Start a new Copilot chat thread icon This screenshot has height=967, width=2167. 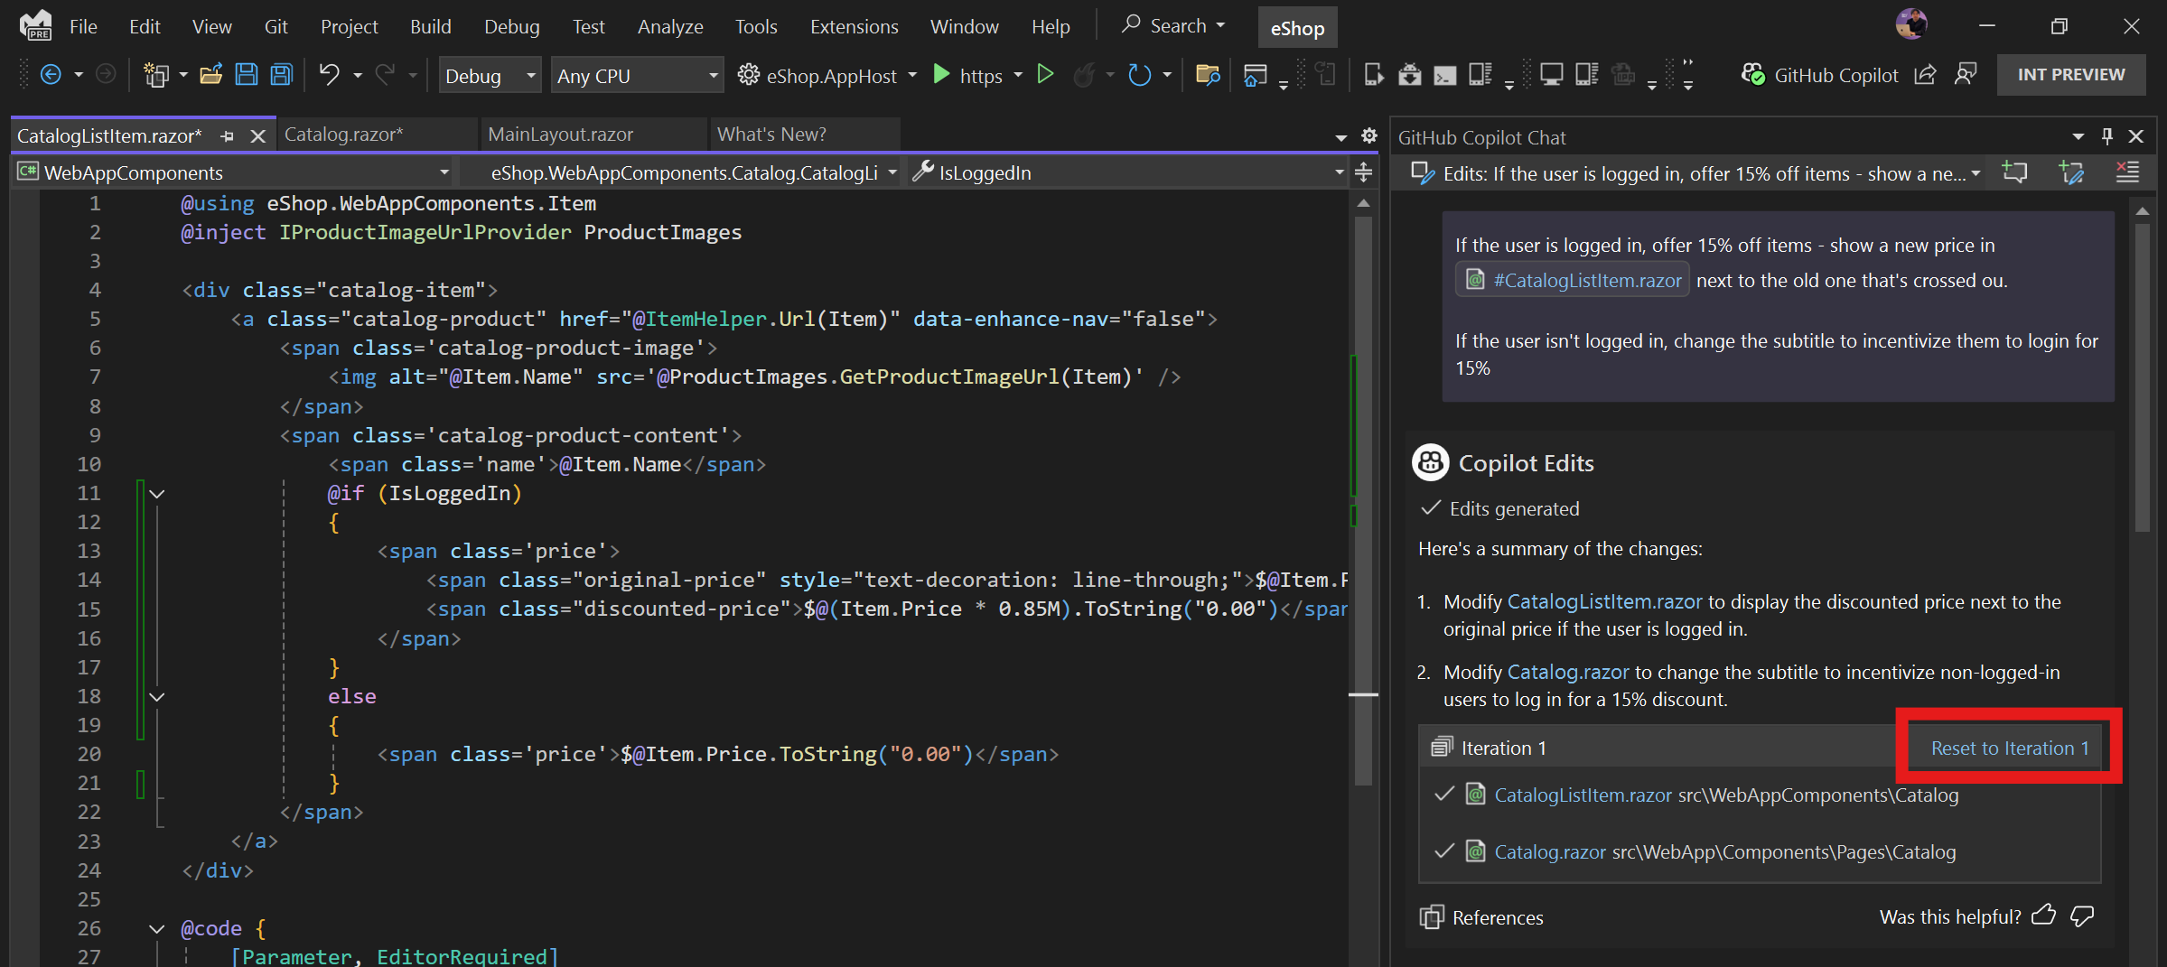pos(2015,172)
